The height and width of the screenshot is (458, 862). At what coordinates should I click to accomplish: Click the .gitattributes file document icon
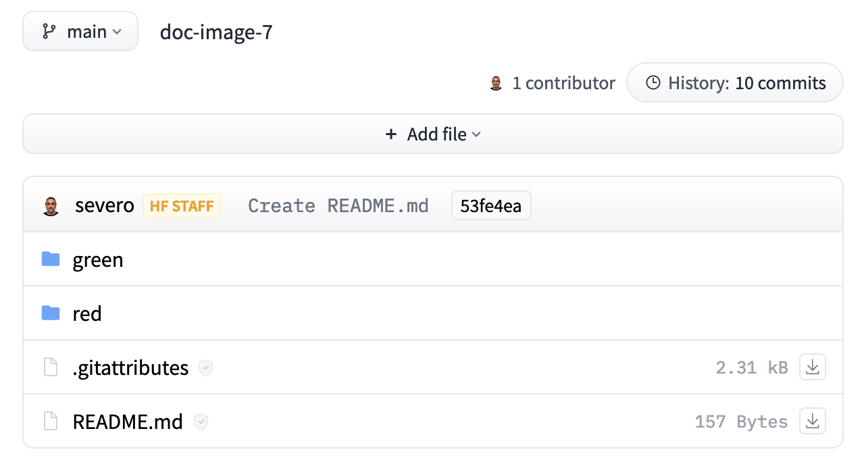tap(51, 367)
